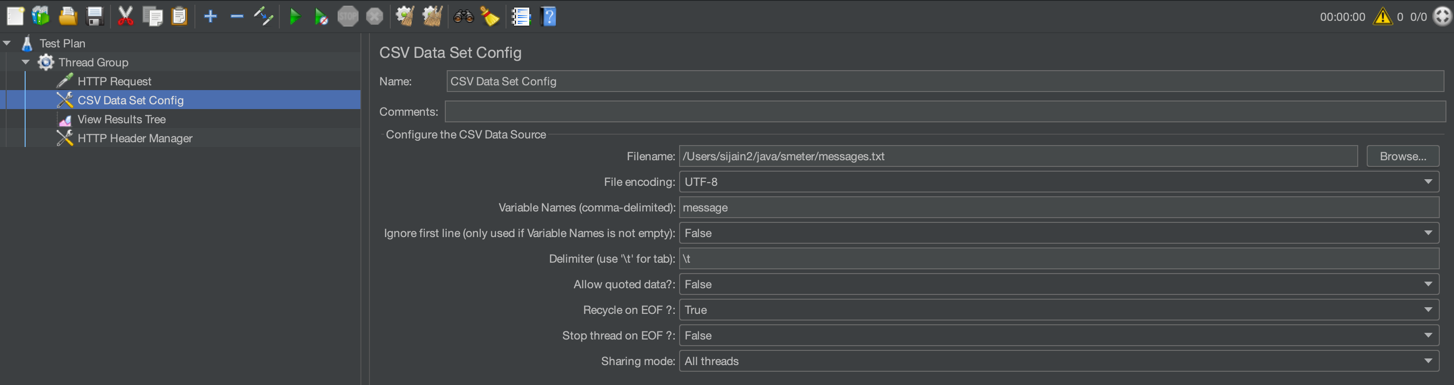Click the warning triangle log indicator
This screenshot has height=385, width=1454.
pyautogui.click(x=1382, y=17)
